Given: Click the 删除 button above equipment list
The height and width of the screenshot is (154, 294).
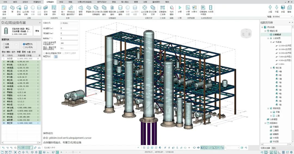Looking at the screenshot, I should tap(9, 52).
